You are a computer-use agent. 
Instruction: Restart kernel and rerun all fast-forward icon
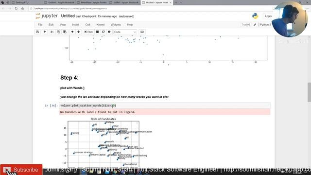click(x=109, y=32)
